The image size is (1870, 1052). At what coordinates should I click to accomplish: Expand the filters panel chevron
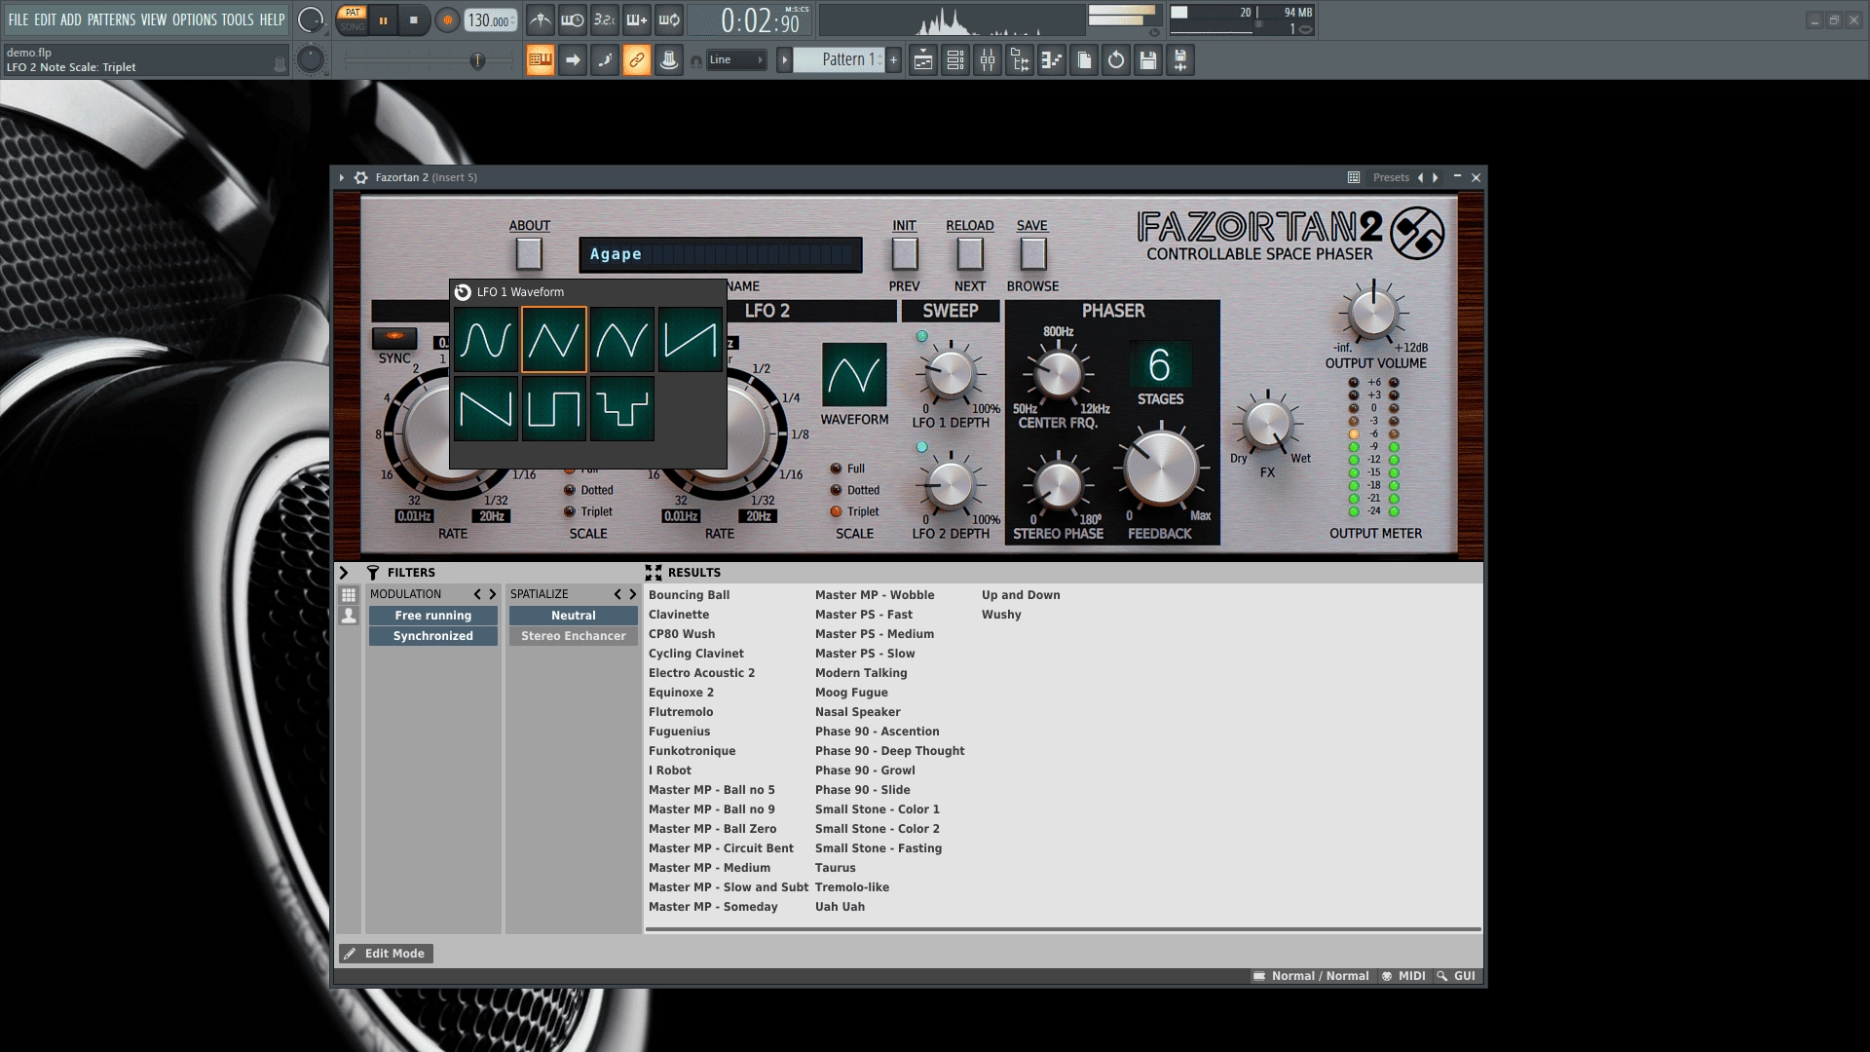pyautogui.click(x=344, y=573)
